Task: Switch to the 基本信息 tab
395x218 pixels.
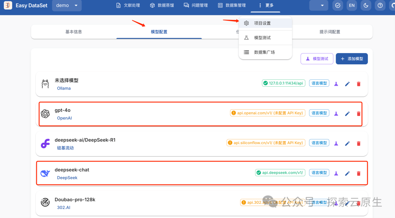Action: click(74, 32)
